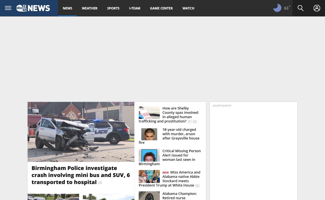Select the Watch tab
325x200 pixels.
(x=188, y=8)
